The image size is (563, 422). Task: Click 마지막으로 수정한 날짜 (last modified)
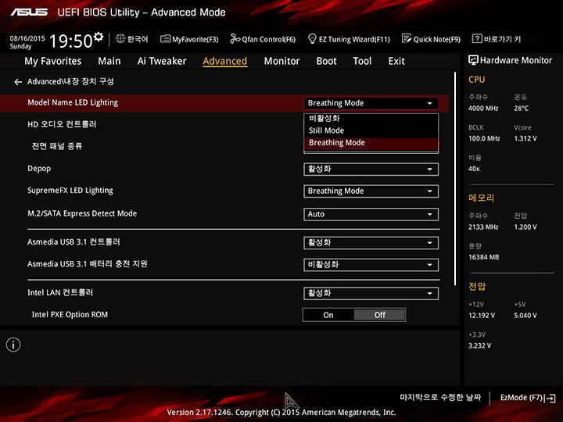(440, 397)
